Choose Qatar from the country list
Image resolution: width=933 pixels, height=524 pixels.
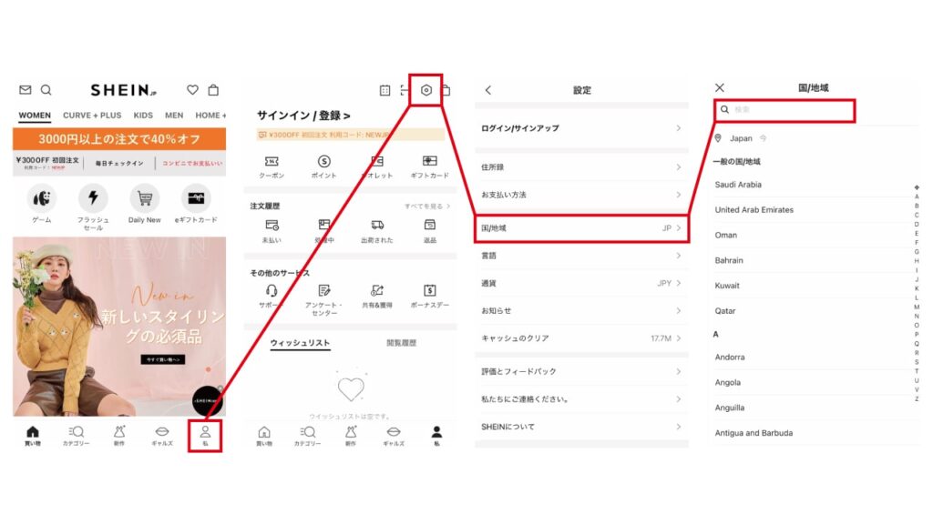[x=724, y=311]
